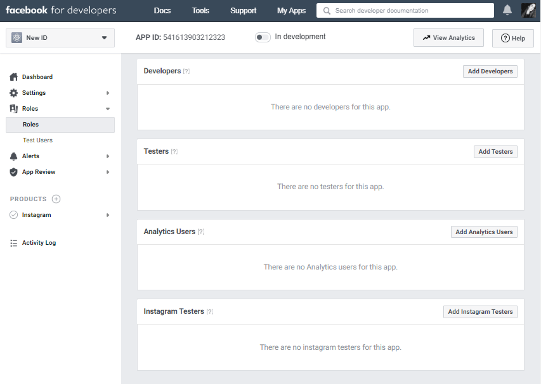Go to My Apps

coord(291,11)
